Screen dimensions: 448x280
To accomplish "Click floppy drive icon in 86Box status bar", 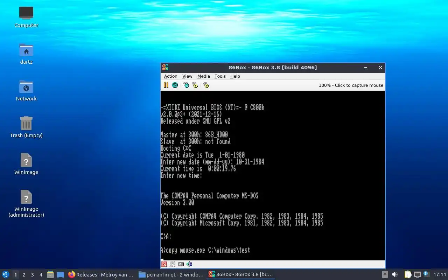I will [x=164, y=264].
